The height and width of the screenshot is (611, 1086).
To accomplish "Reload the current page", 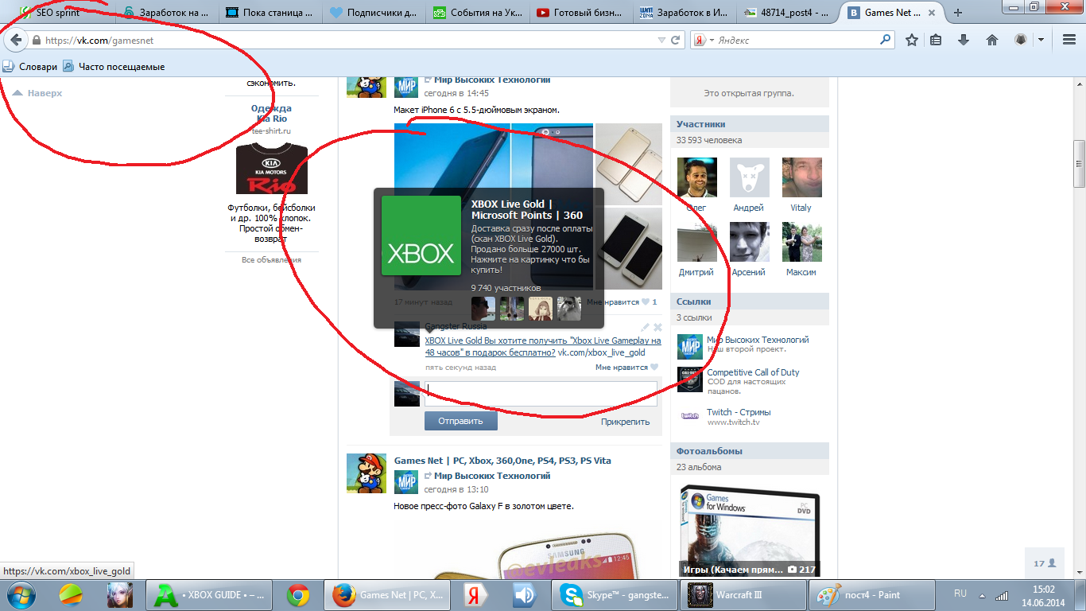I will [x=676, y=40].
